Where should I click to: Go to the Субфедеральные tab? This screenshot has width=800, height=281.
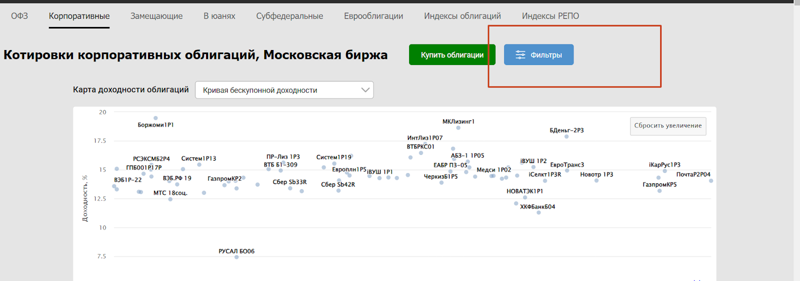[289, 16]
